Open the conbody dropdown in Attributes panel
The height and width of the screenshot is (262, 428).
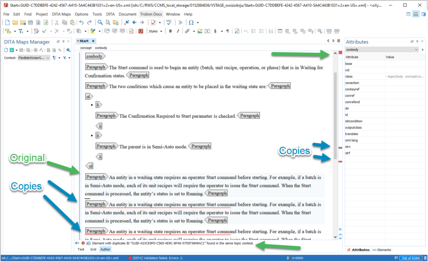tap(416, 49)
